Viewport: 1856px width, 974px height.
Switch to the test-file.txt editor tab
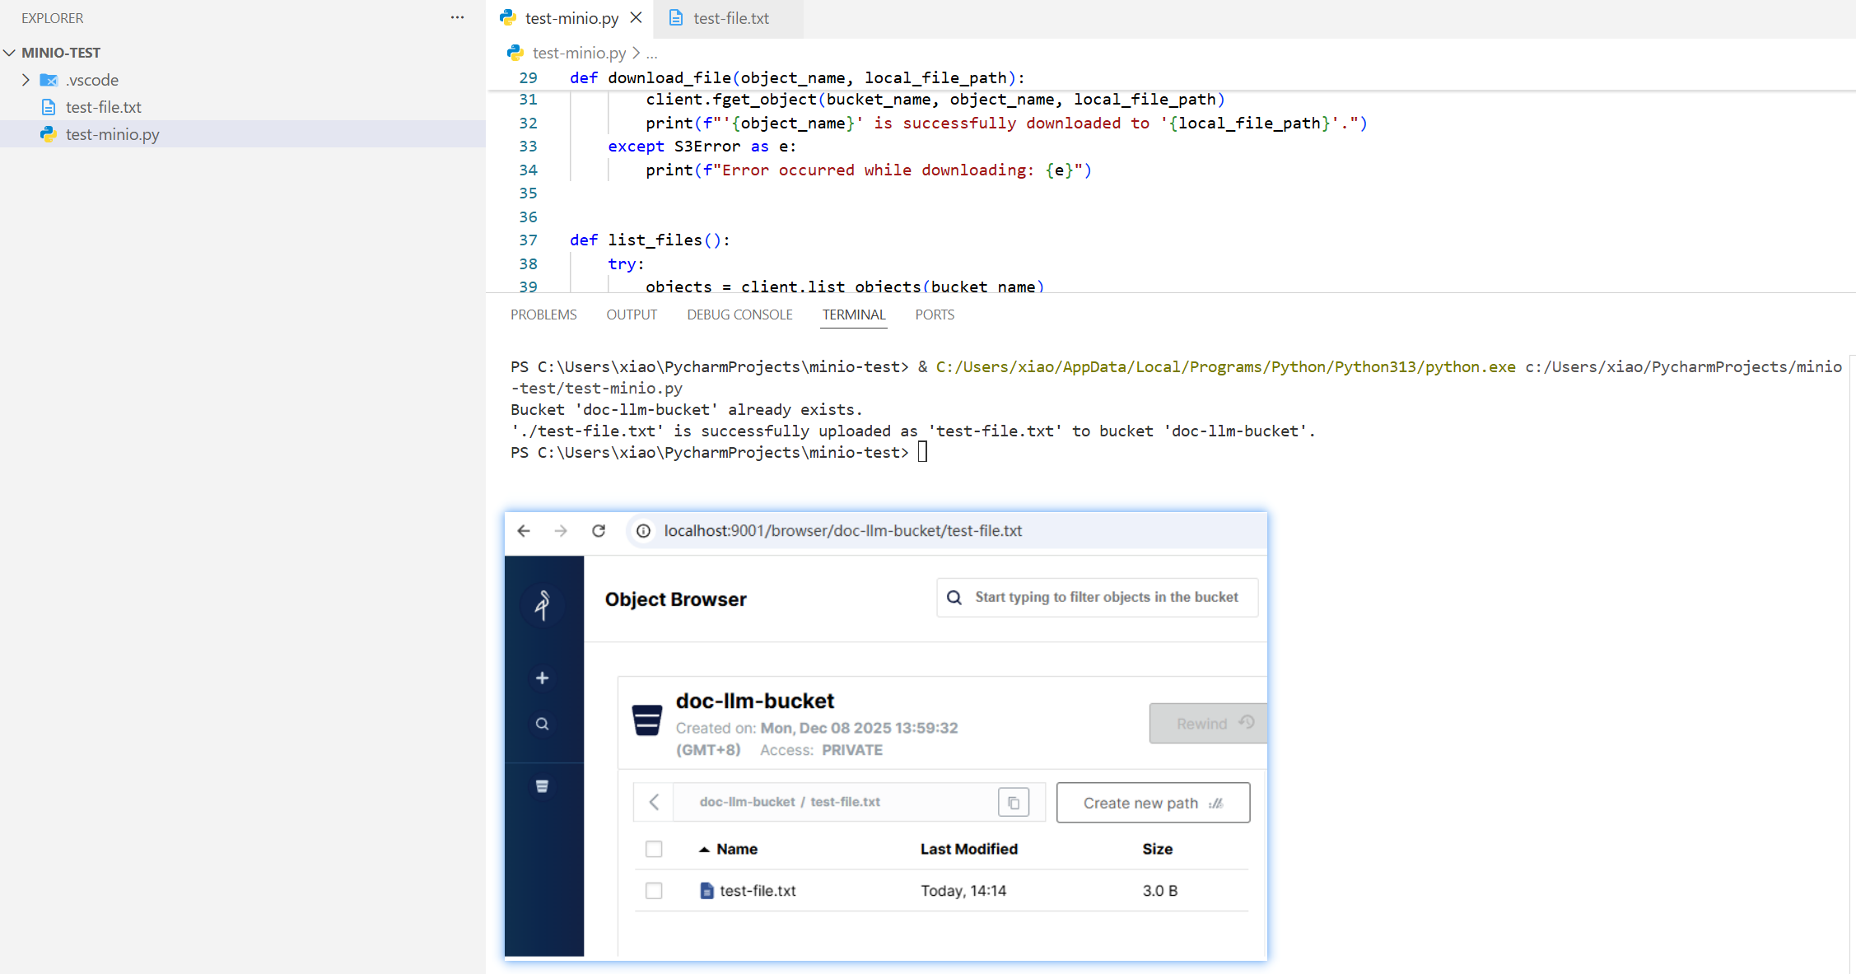tap(730, 18)
